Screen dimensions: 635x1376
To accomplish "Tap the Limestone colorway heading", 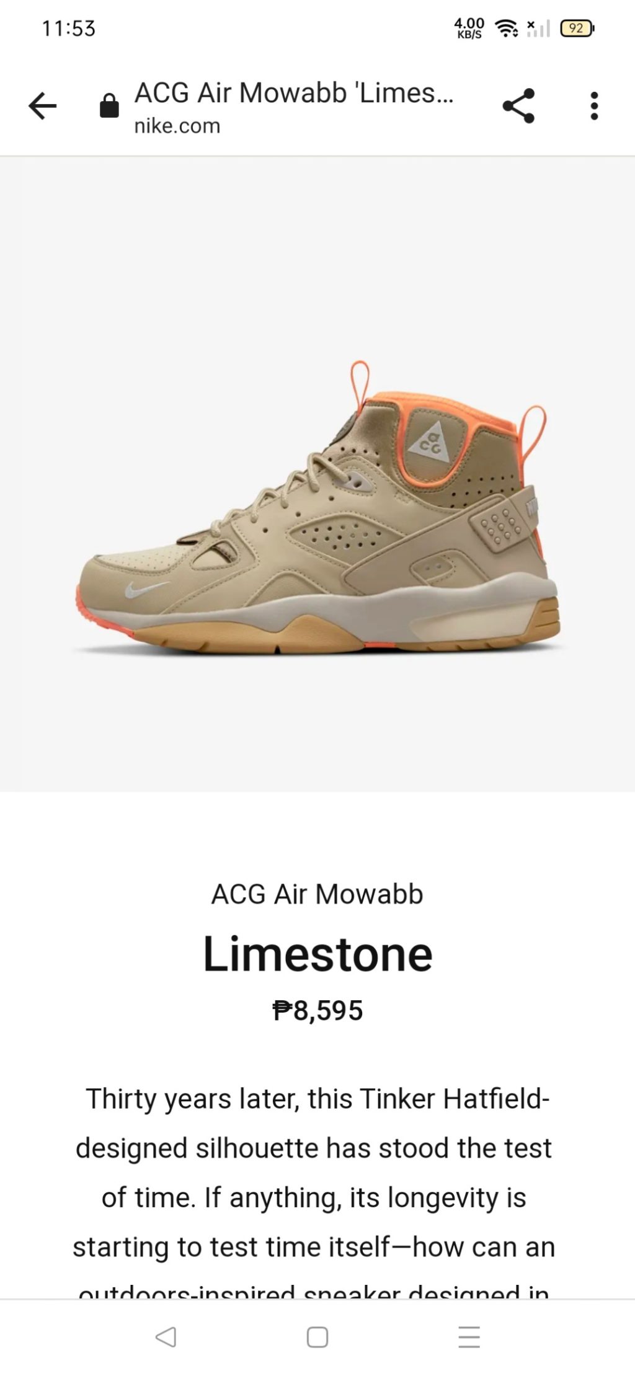I will [x=317, y=954].
